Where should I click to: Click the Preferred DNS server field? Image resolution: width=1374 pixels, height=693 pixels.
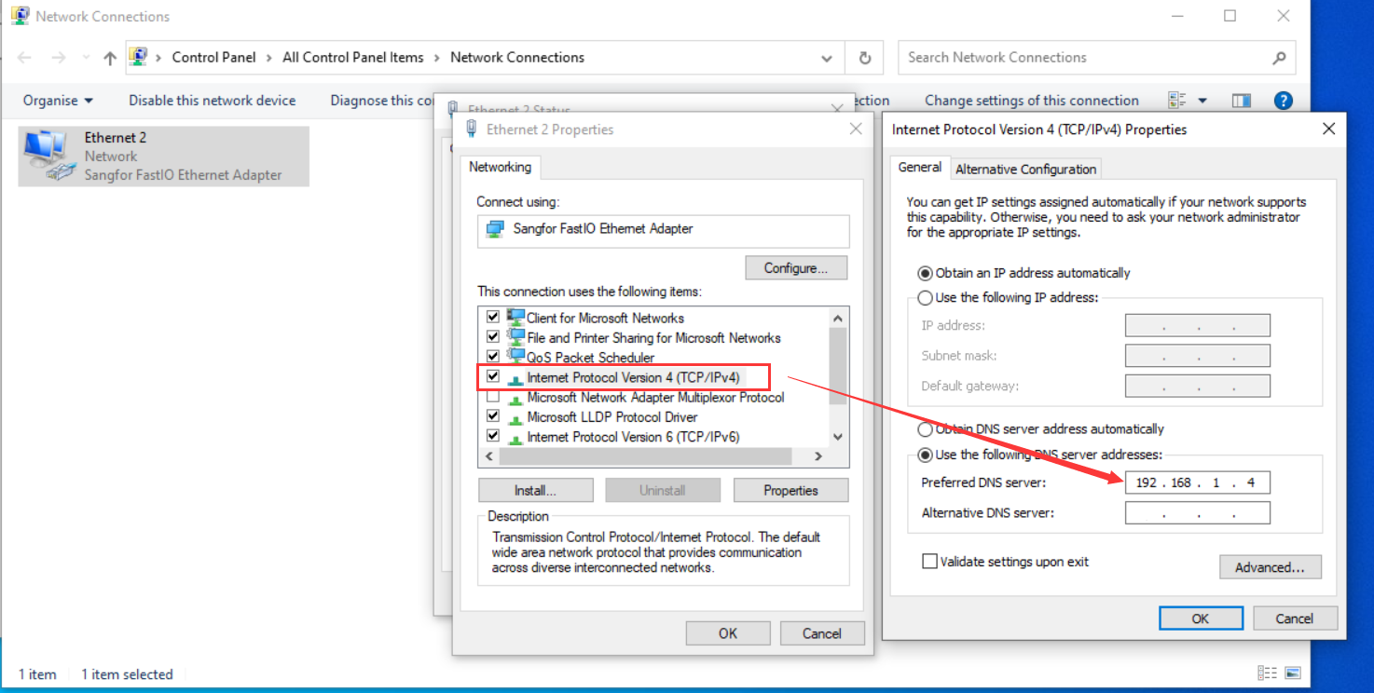pos(1197,482)
